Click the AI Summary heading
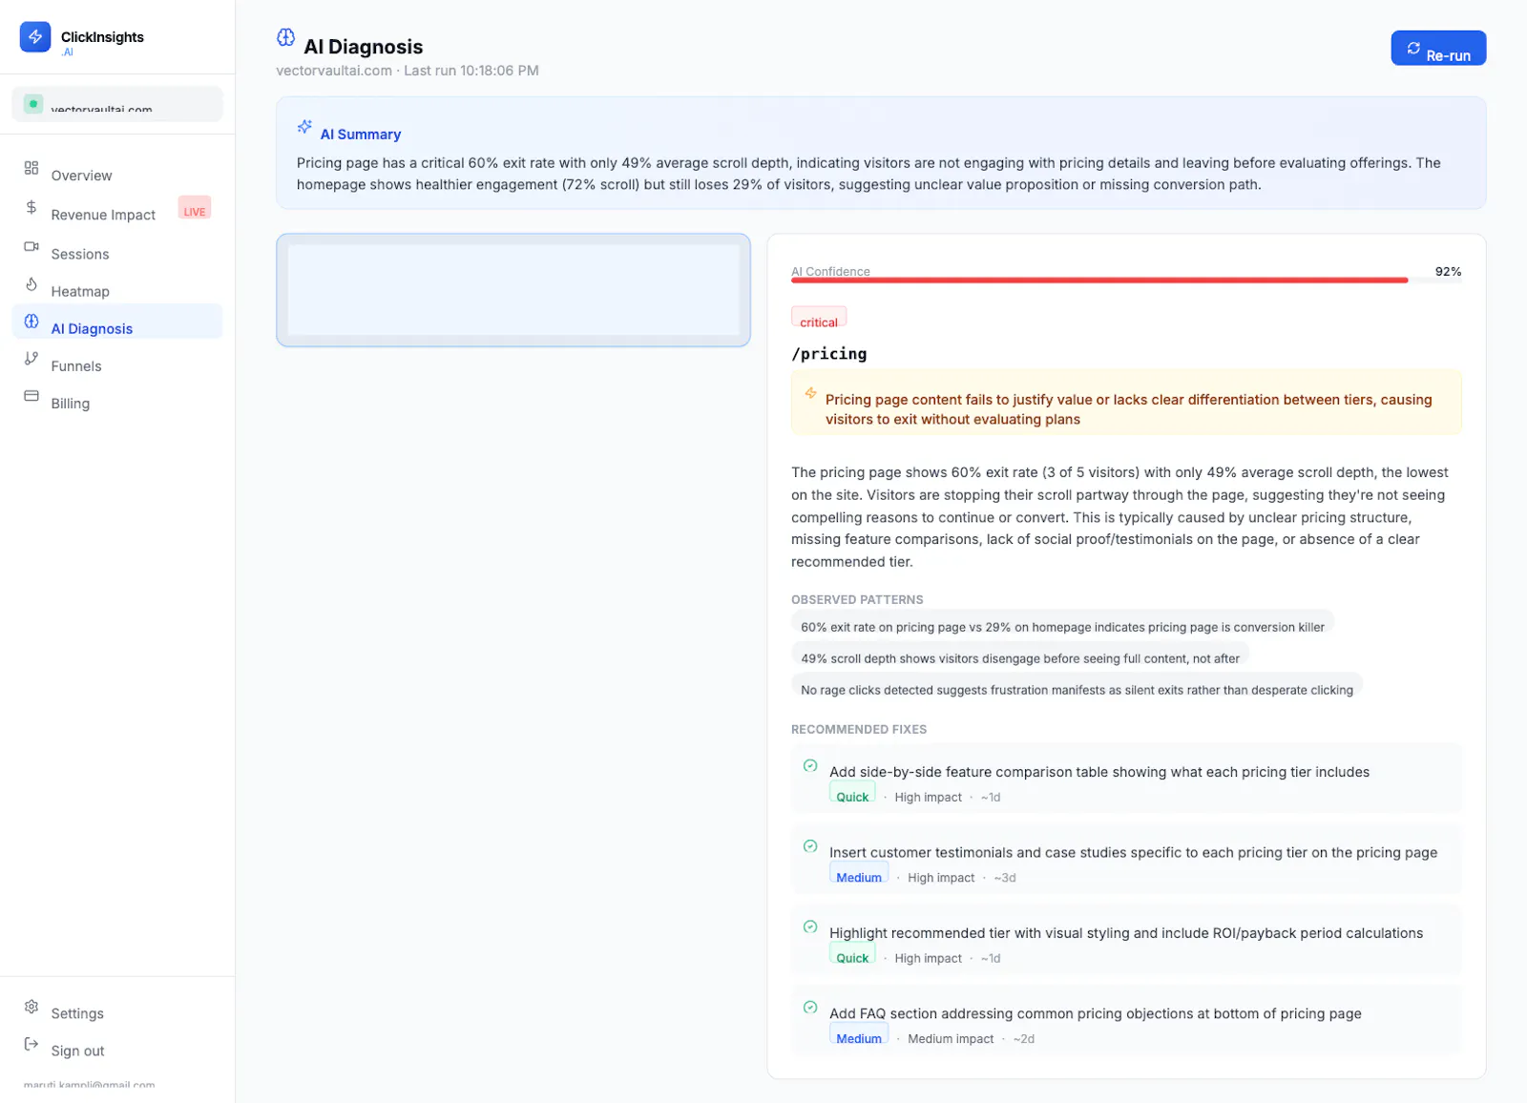This screenshot has height=1103, width=1527. pyautogui.click(x=361, y=135)
